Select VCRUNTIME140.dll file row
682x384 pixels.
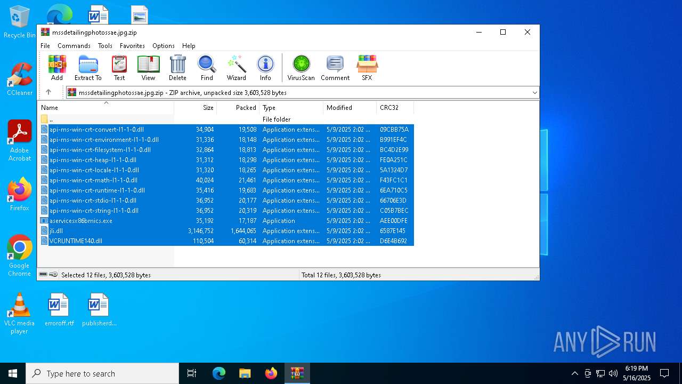point(226,241)
